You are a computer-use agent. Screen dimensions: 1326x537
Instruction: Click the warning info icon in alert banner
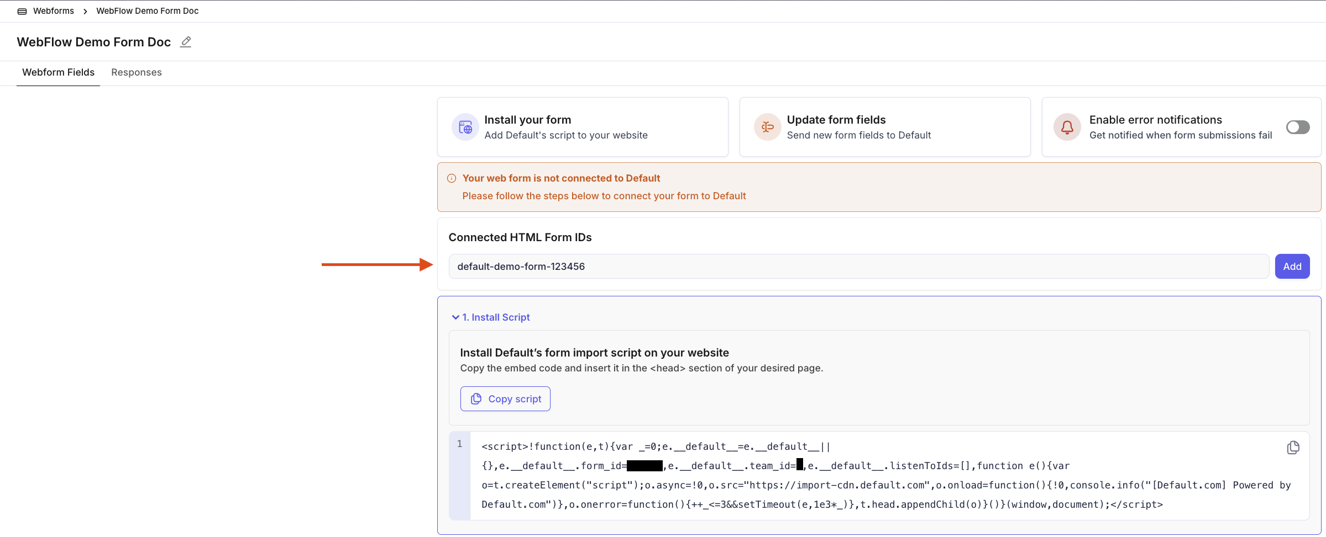click(452, 178)
